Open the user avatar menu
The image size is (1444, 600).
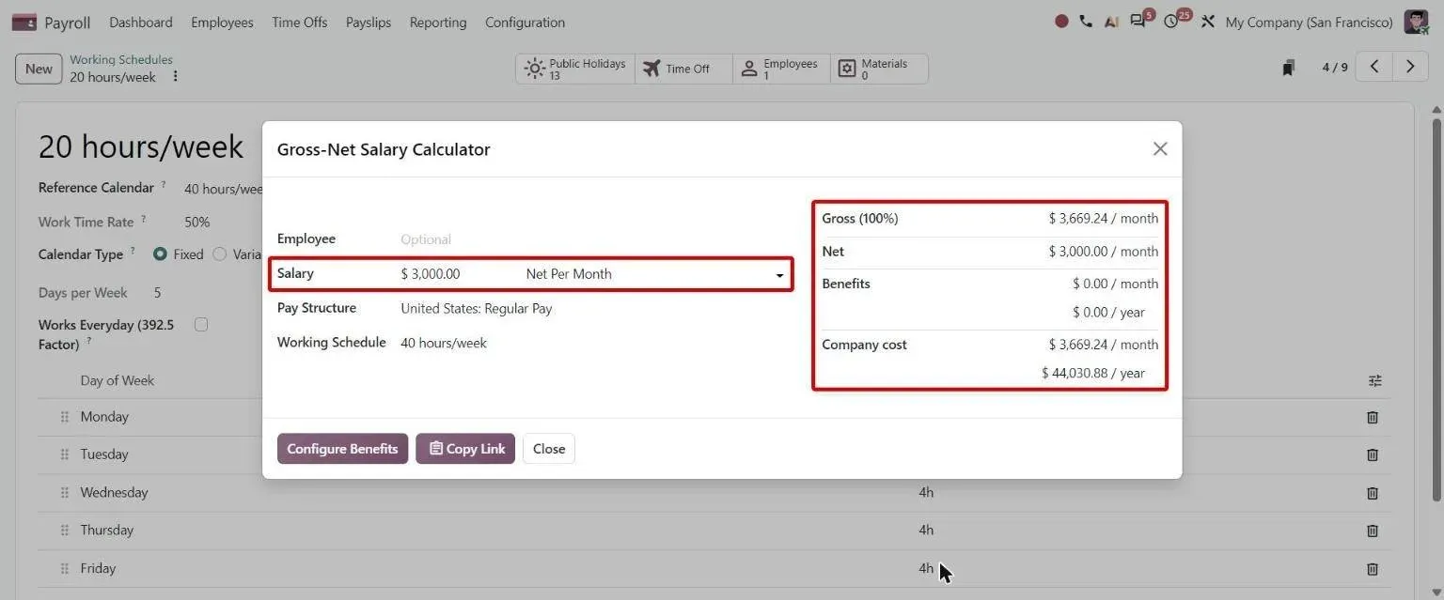(x=1416, y=22)
